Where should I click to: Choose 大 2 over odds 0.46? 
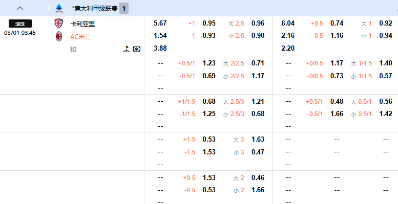tap(258, 177)
